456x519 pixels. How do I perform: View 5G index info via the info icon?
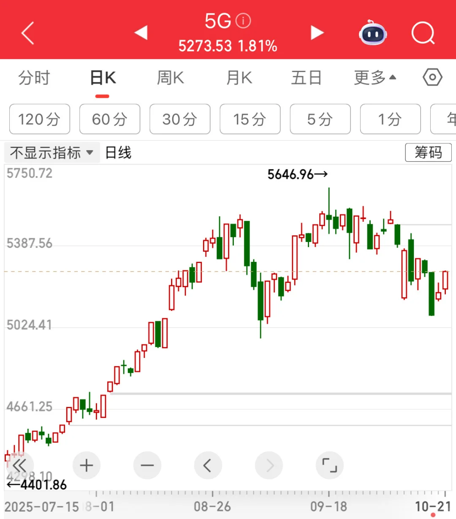(243, 21)
